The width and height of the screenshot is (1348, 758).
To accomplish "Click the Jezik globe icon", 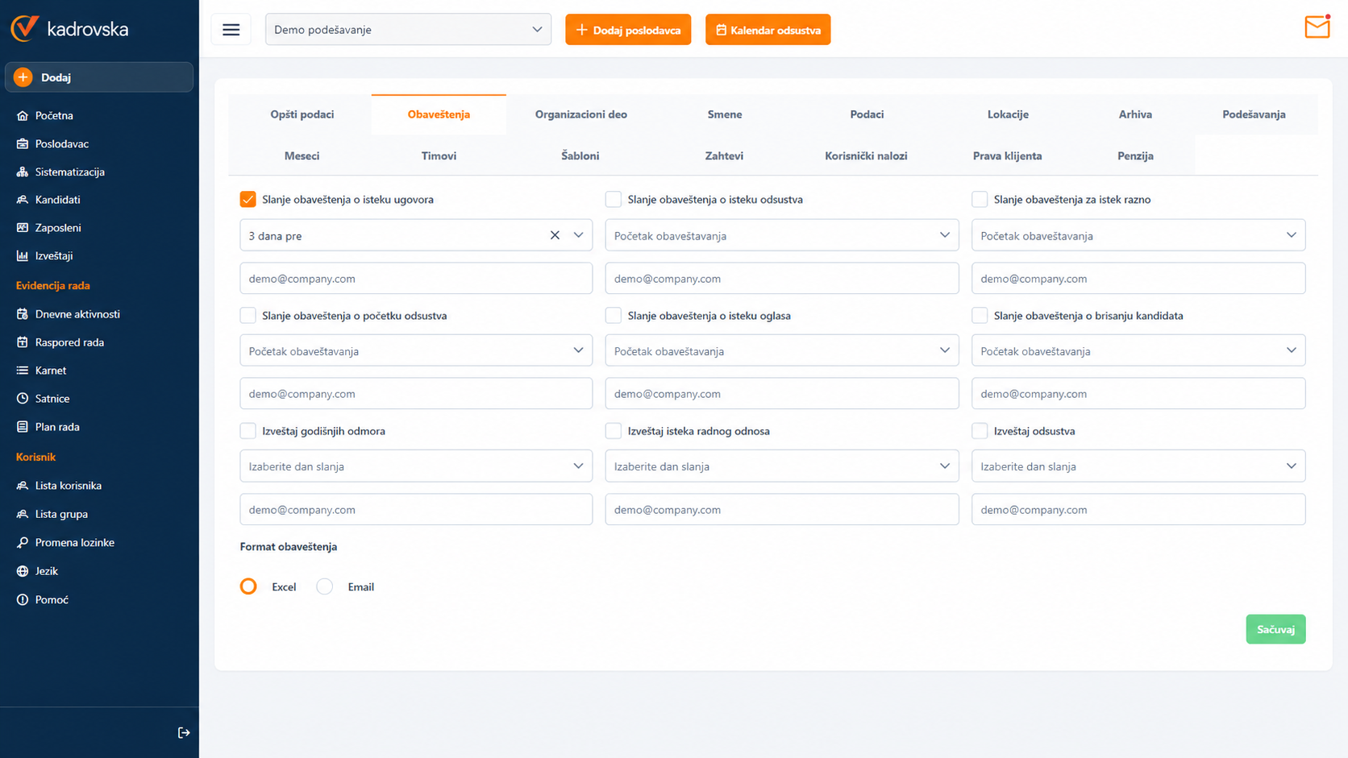I will tap(23, 571).
